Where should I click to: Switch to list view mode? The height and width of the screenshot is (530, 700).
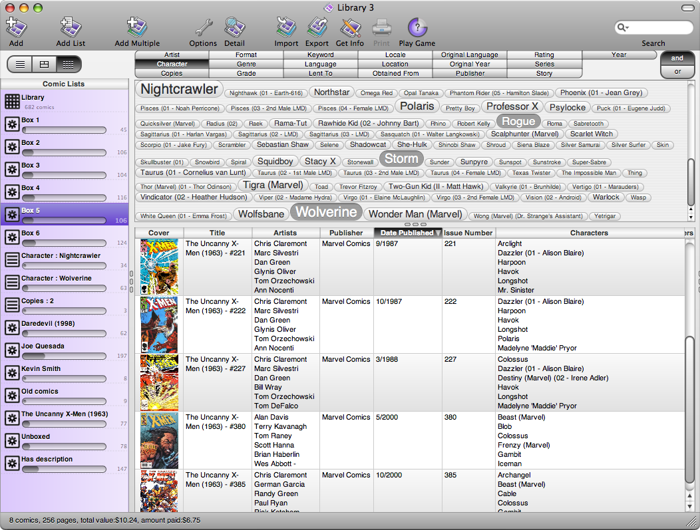20,65
